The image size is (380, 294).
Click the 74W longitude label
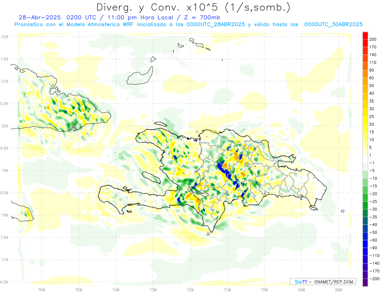pyautogui.click(x=116, y=290)
